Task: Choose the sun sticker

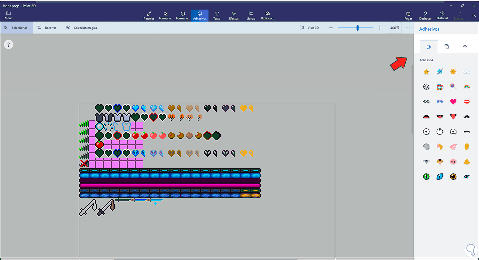Action: pyautogui.click(x=453, y=72)
